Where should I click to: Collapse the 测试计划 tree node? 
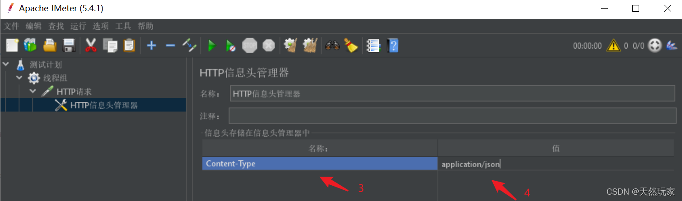(5, 64)
